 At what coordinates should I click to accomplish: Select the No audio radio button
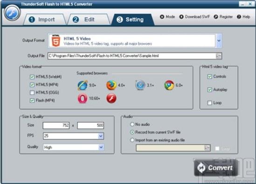[132, 124]
